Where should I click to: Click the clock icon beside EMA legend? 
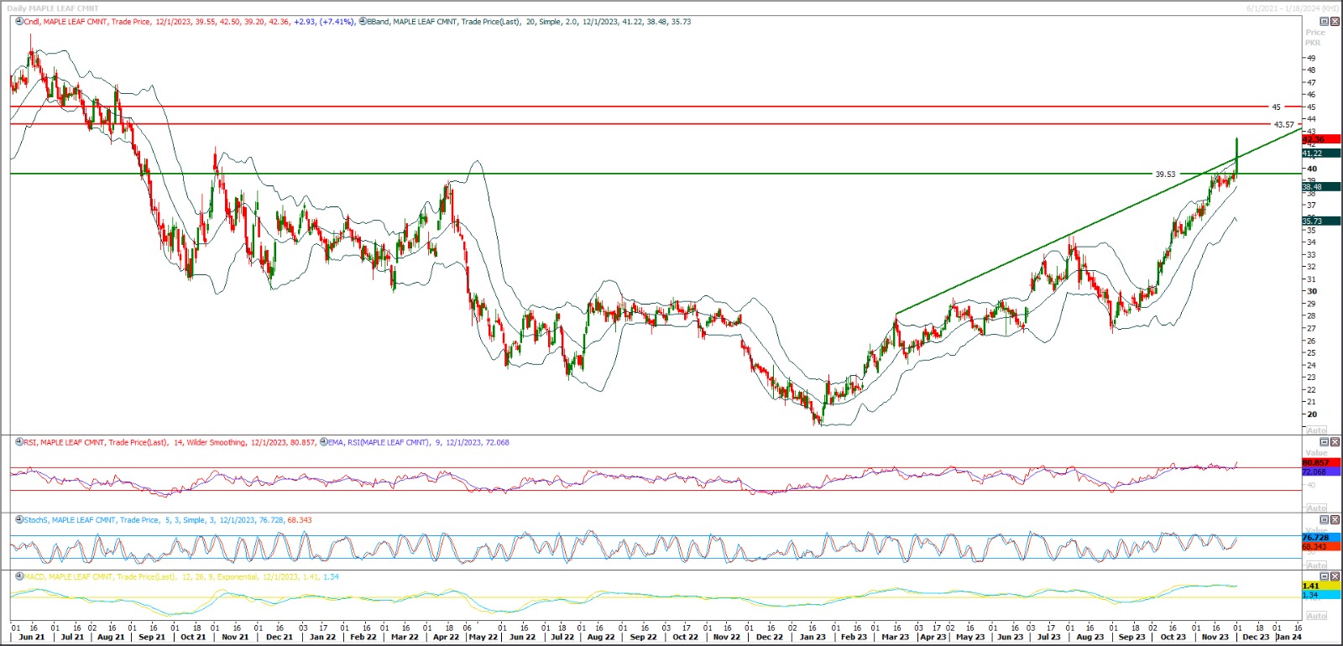click(323, 442)
